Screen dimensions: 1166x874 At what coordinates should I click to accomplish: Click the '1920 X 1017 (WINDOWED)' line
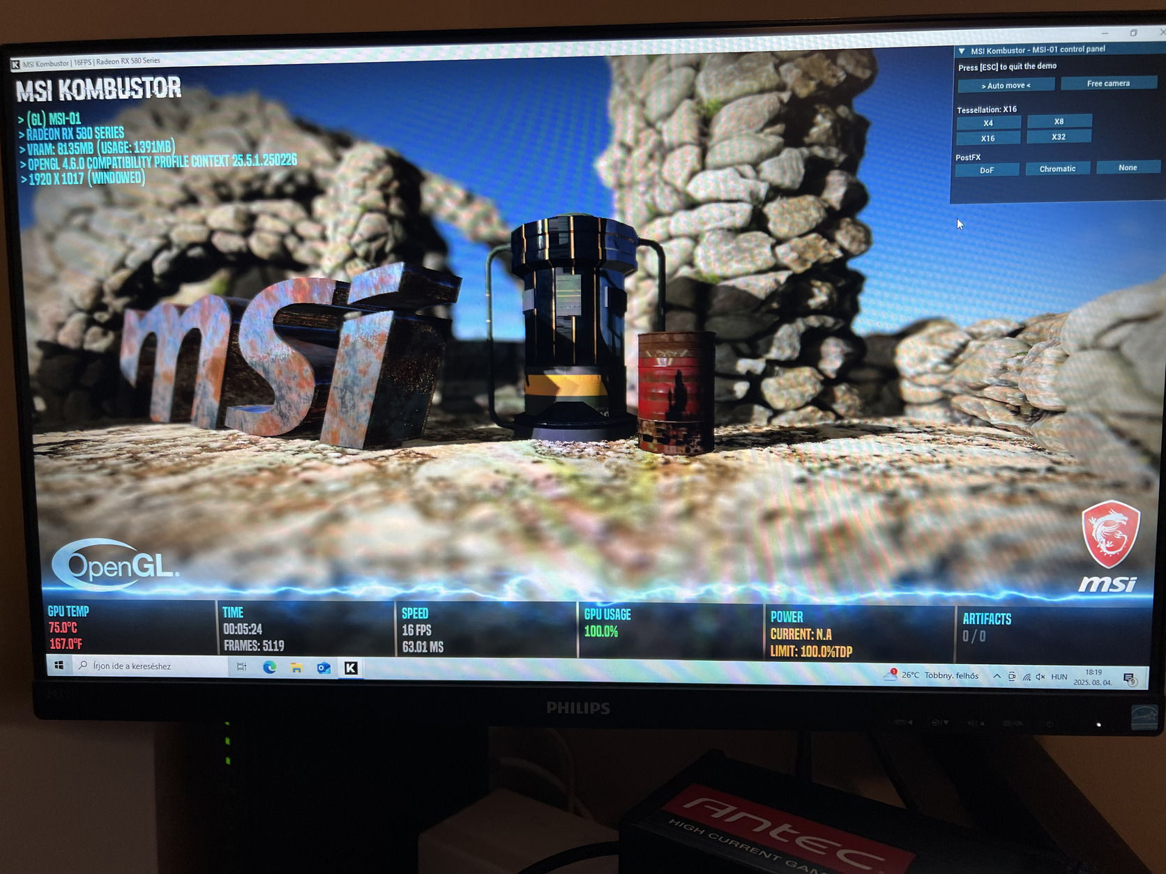tap(86, 178)
